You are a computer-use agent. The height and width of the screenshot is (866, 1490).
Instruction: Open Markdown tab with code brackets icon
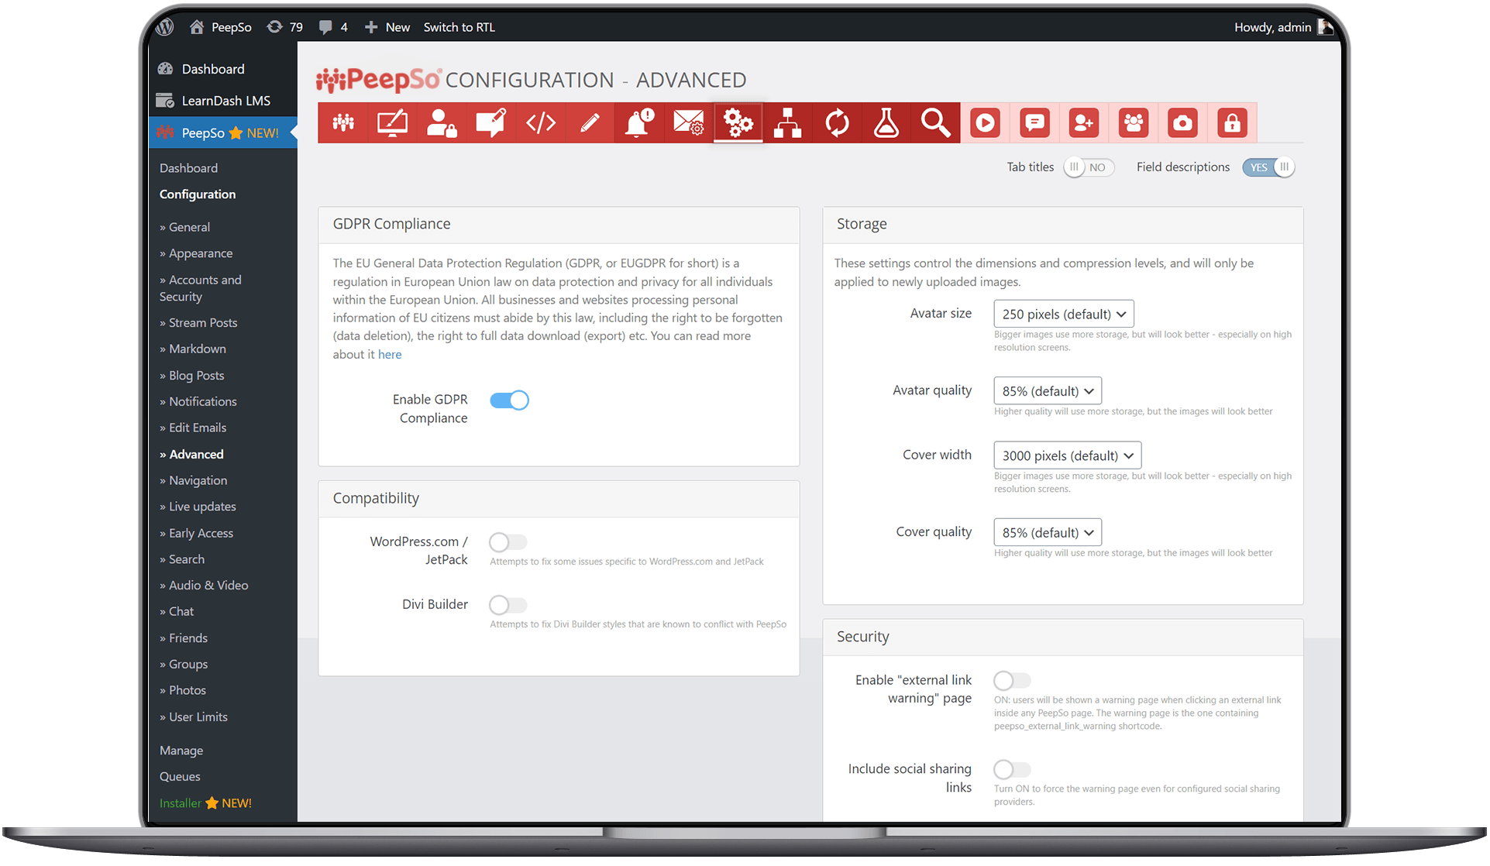541,123
